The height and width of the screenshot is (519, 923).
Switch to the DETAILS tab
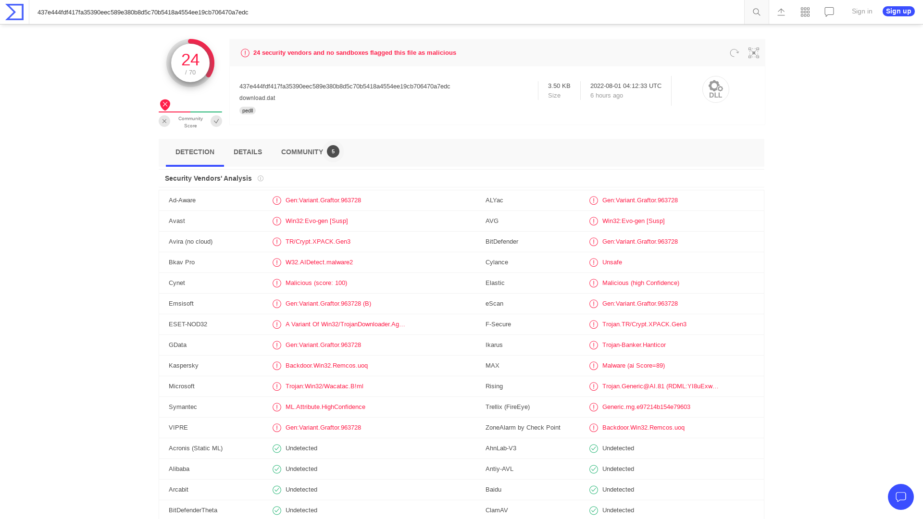tap(248, 152)
